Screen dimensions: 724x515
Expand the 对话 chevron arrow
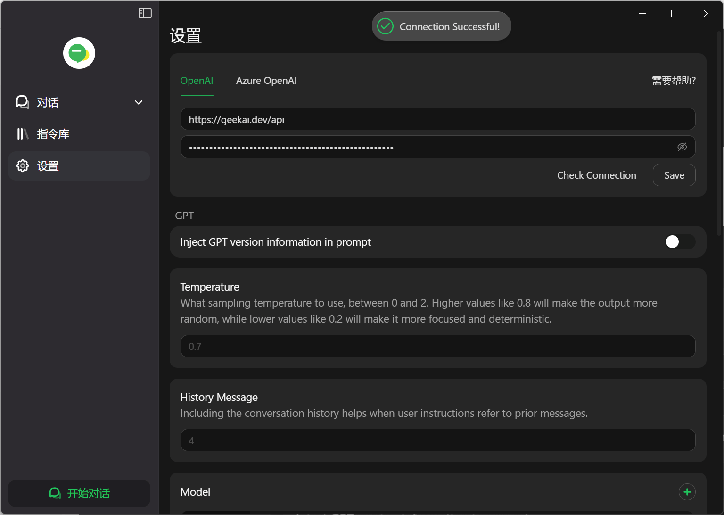click(x=139, y=102)
